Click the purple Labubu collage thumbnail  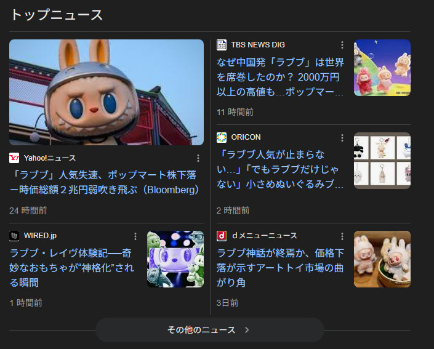175,259
